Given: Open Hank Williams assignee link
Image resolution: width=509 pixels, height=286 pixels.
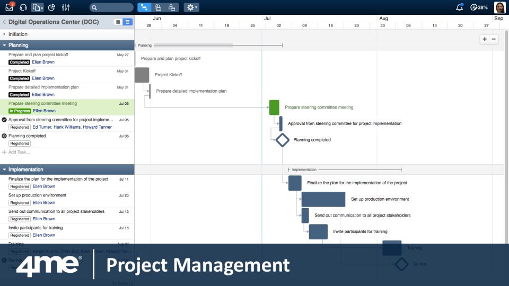Looking at the screenshot, I should click(67, 127).
